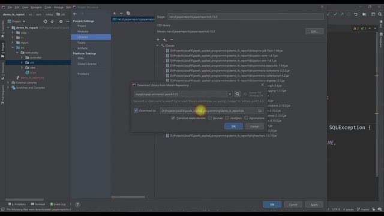This screenshot has height=216, width=384.
Task: Enable the JavaDocs checkbox
Action: (x=227, y=118)
